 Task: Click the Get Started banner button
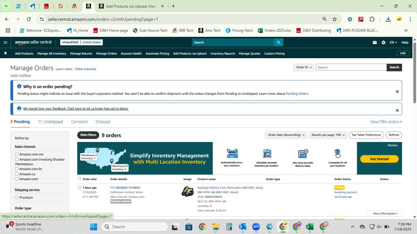(379, 159)
